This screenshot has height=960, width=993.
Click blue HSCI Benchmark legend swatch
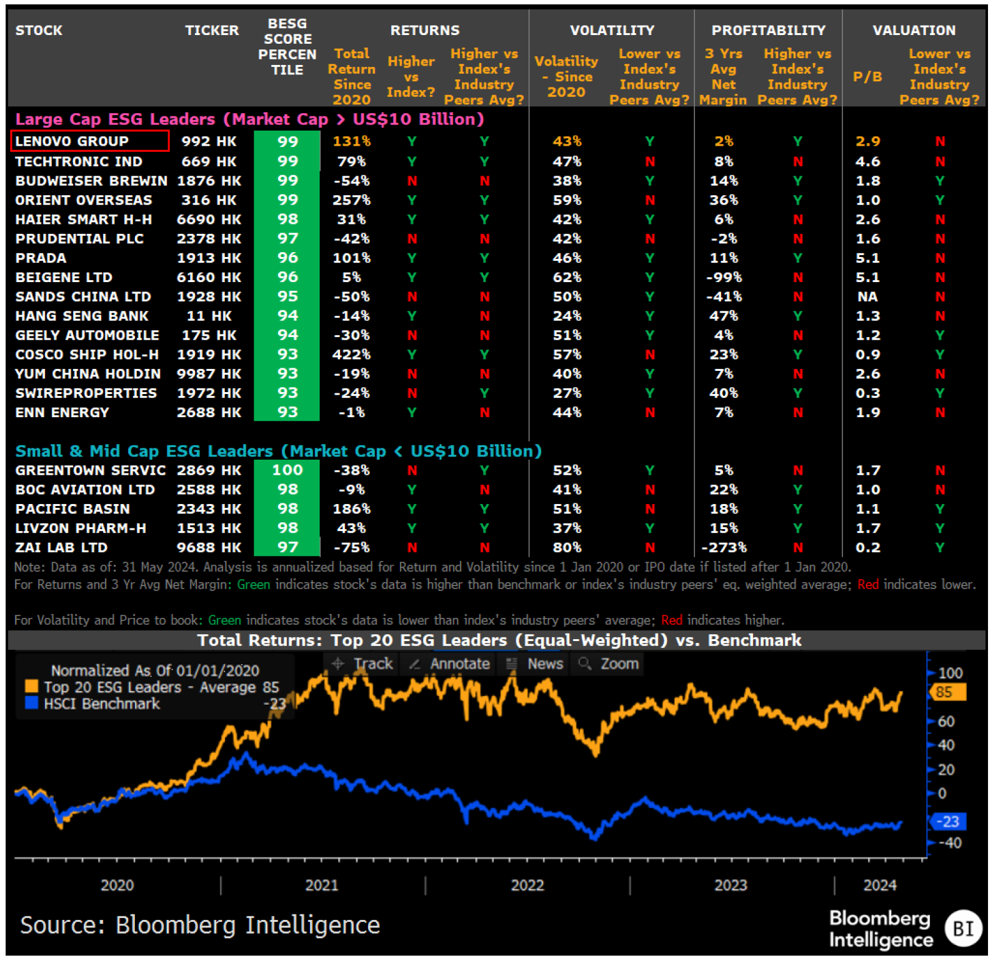31,704
